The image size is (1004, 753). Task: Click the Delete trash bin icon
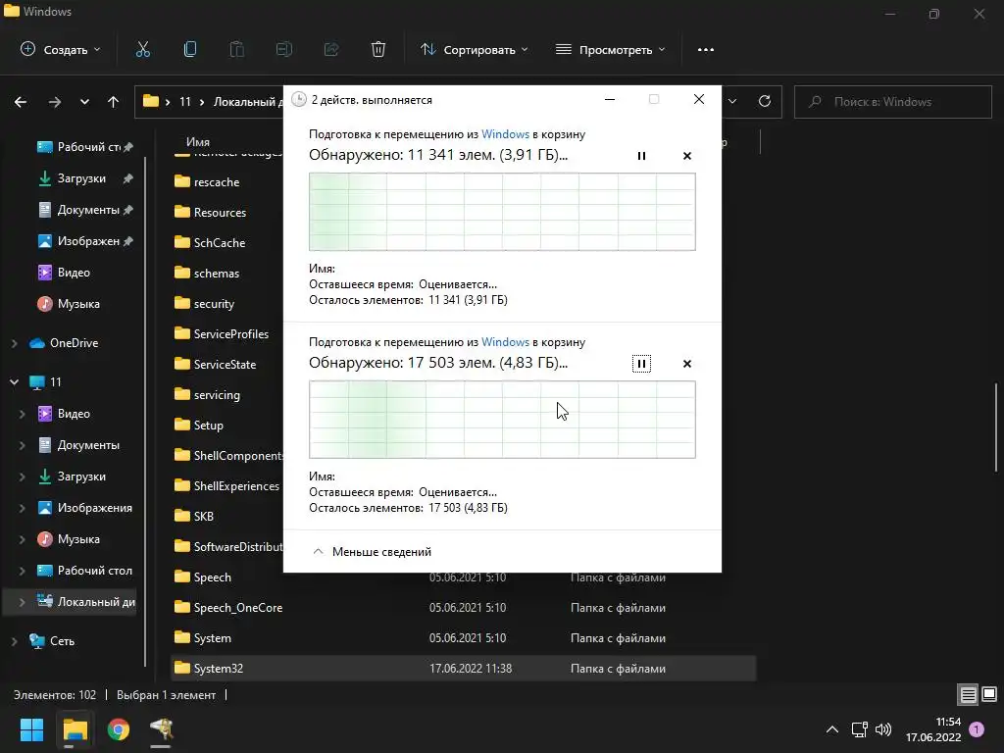point(378,49)
